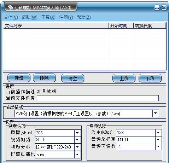Open the 音频声道数 2 dropdown
The width and height of the screenshot is (169, 163).
pos(158,146)
